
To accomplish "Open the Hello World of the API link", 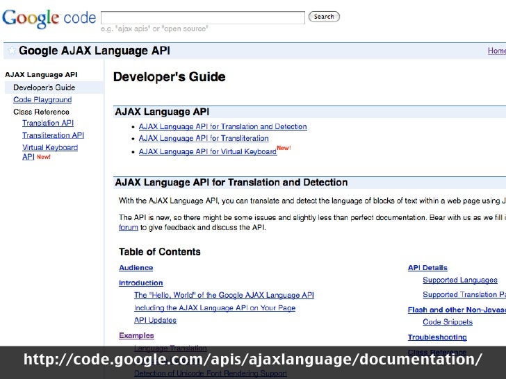I will 224,295.
